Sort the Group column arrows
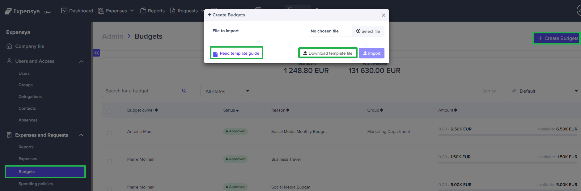The width and height of the screenshot is (581, 191). 381,110
